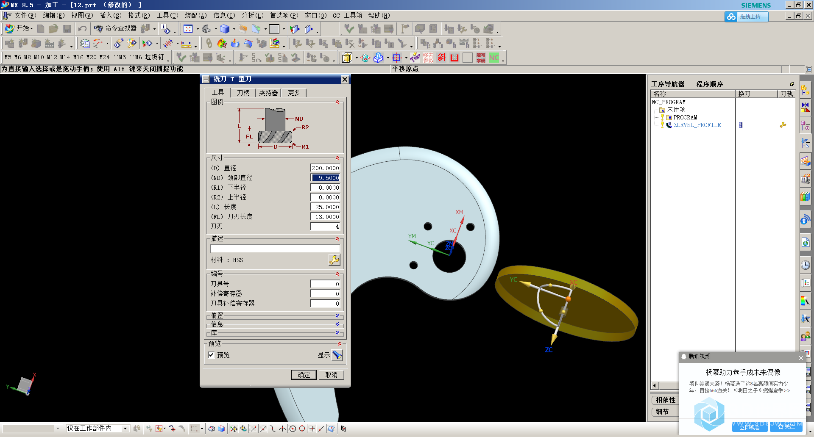Expand the 库 section
Screen dimensions: 814x437
[x=337, y=333]
